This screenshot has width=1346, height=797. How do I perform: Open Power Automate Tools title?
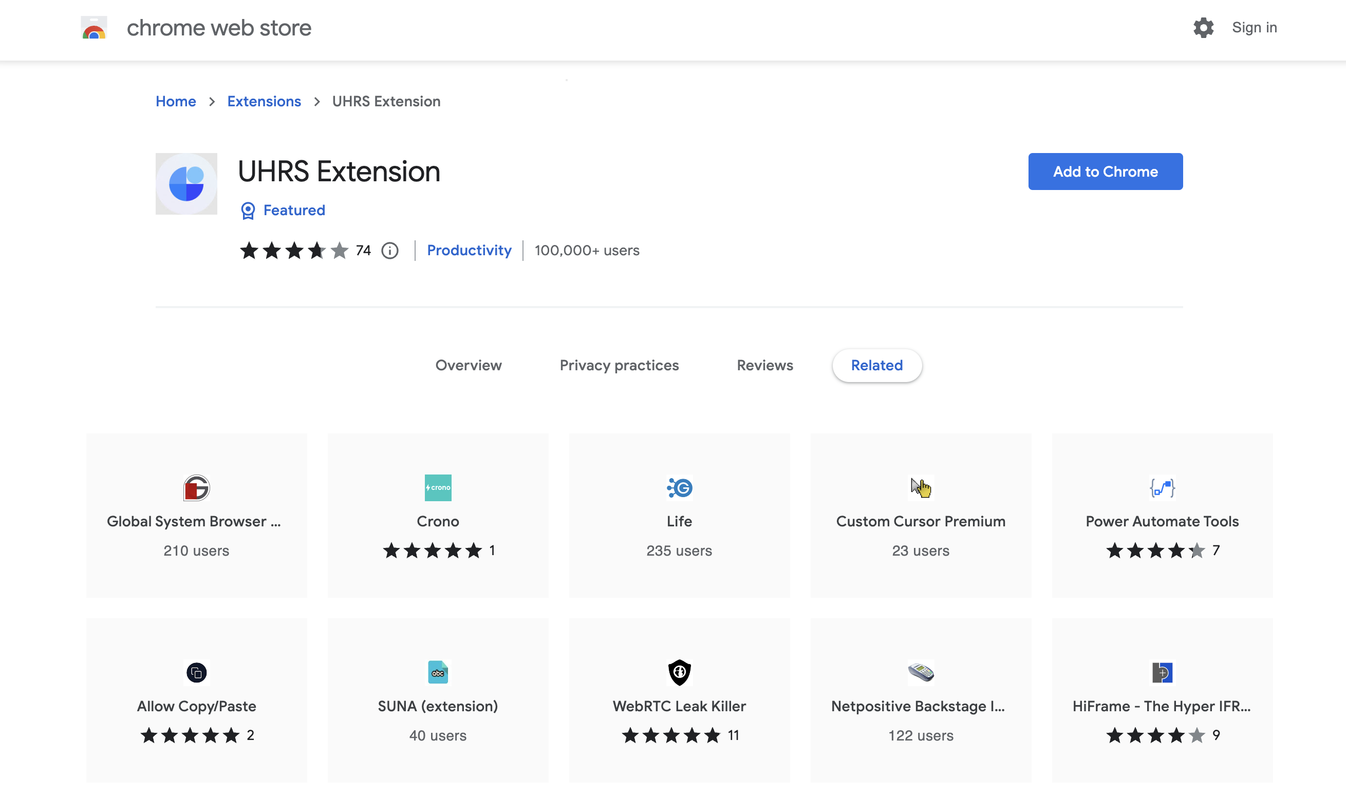pos(1162,521)
